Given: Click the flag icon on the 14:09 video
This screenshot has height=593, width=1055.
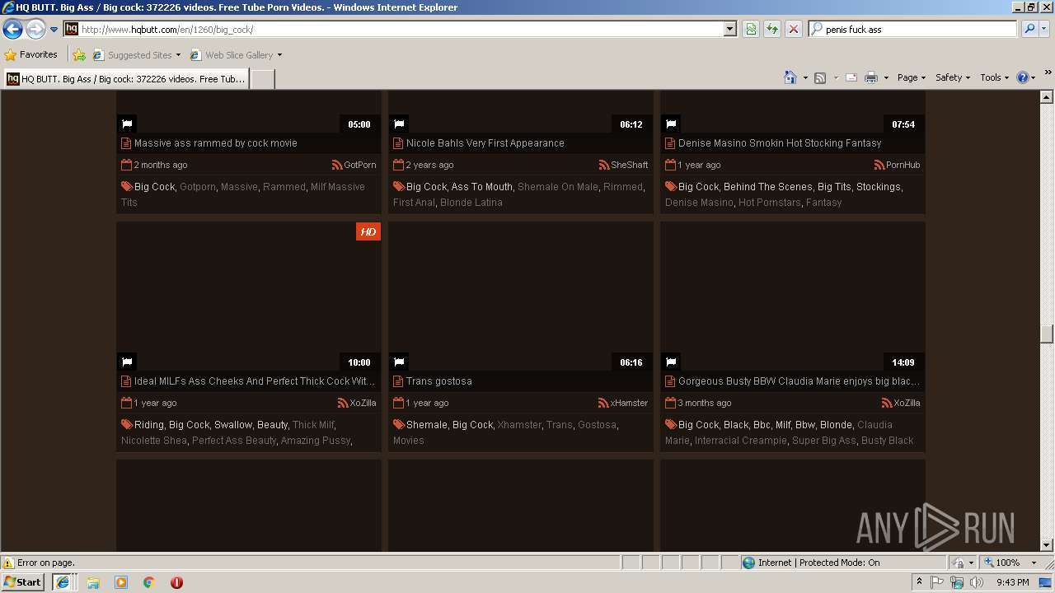Looking at the screenshot, I should tap(671, 362).
